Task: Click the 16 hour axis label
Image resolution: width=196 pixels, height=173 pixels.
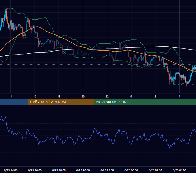Action: click(x=35, y=97)
